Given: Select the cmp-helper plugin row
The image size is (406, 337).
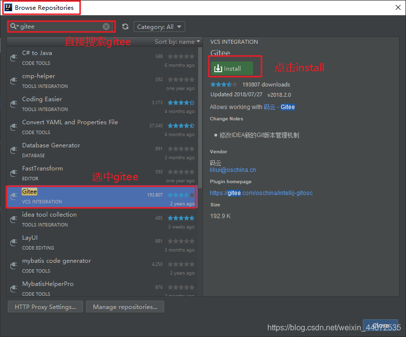Looking at the screenshot, I should click(x=102, y=81).
